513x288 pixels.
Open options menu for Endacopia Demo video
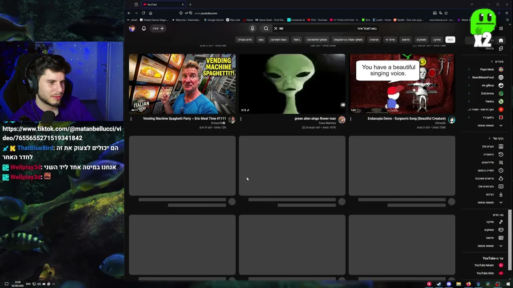[350, 119]
